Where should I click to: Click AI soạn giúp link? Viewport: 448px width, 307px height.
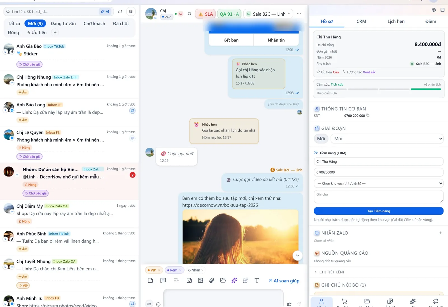(284, 281)
